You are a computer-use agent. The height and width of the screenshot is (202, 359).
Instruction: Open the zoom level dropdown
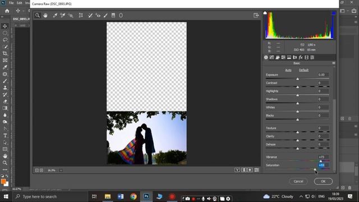point(61,170)
